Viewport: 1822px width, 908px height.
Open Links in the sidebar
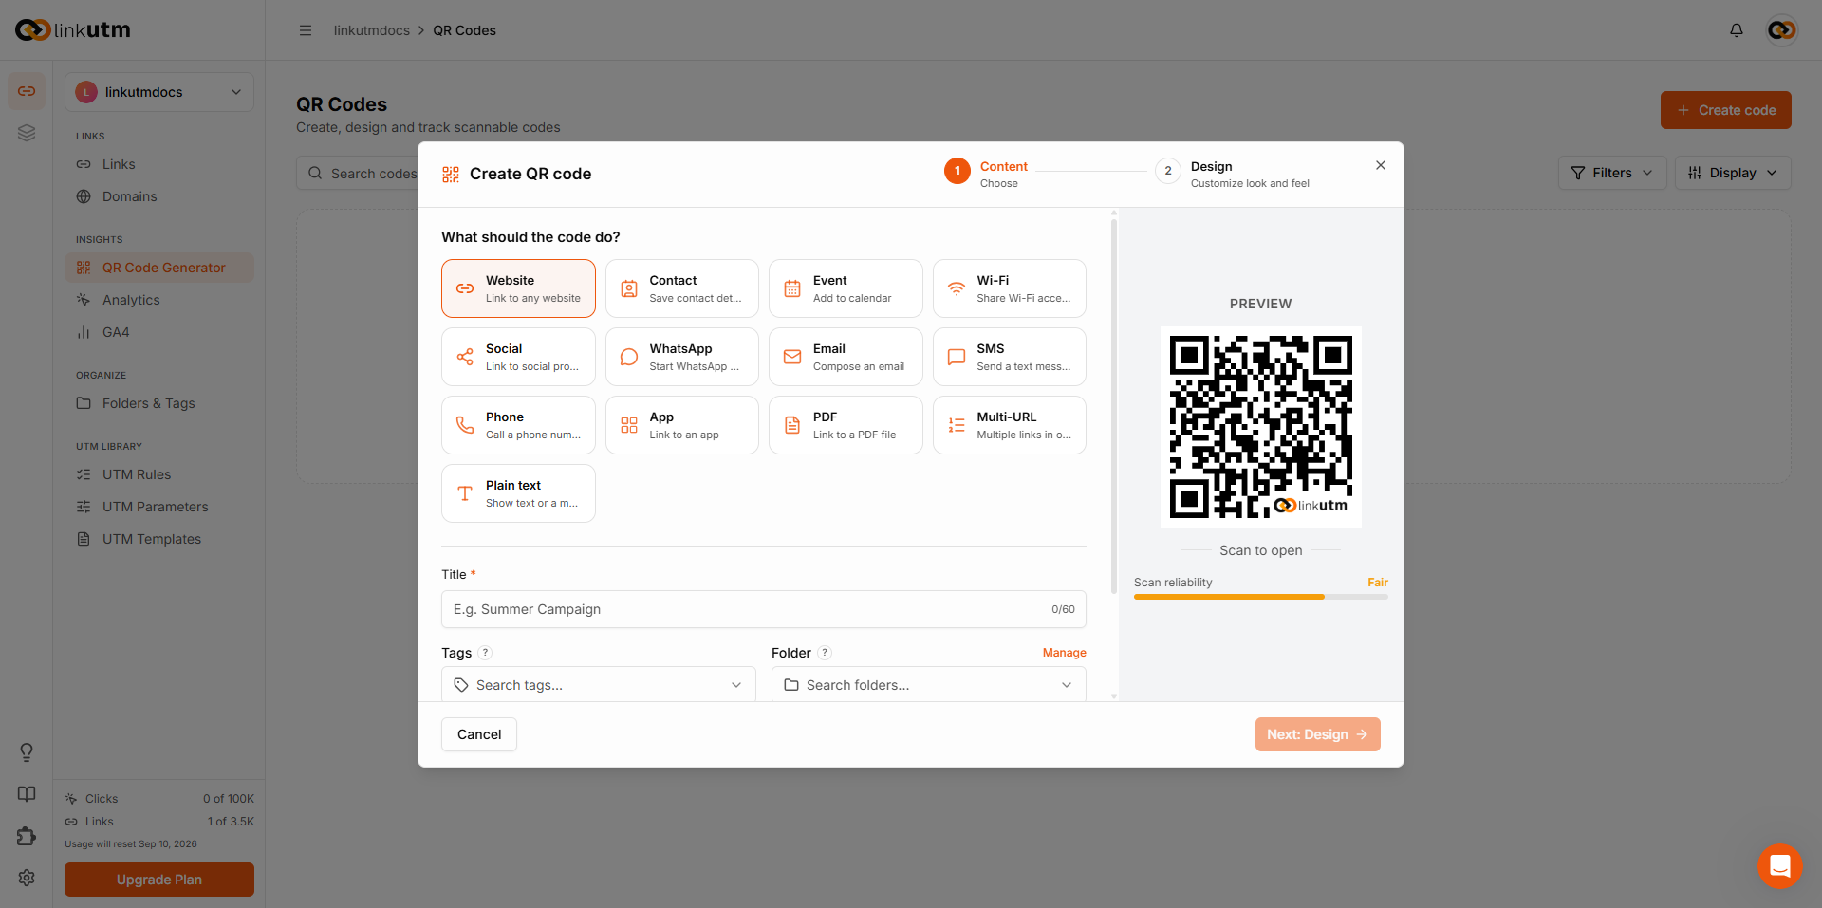tap(159, 164)
